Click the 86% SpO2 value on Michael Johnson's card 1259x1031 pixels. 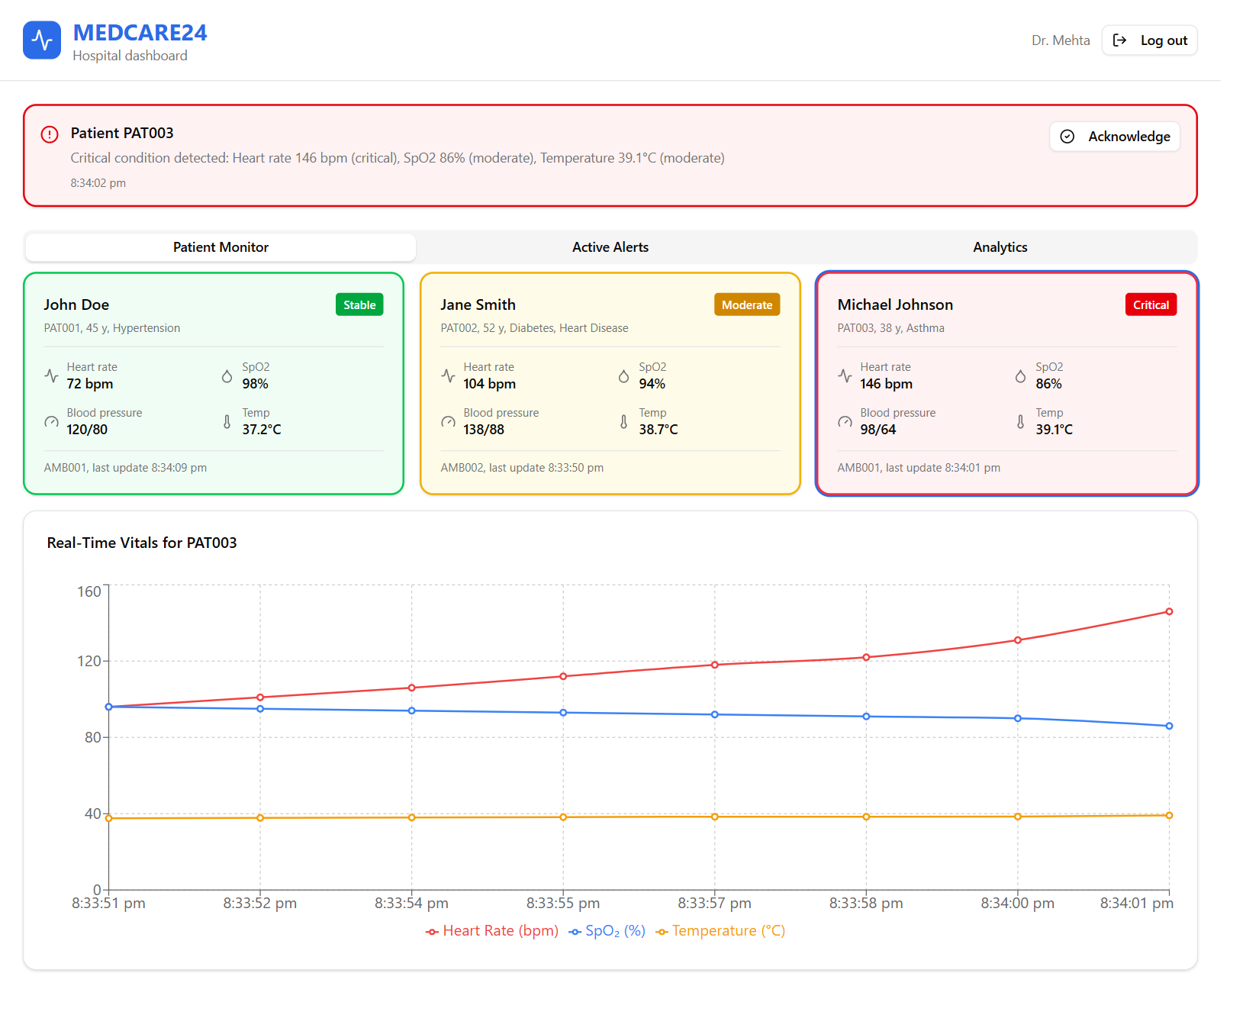point(1049,384)
